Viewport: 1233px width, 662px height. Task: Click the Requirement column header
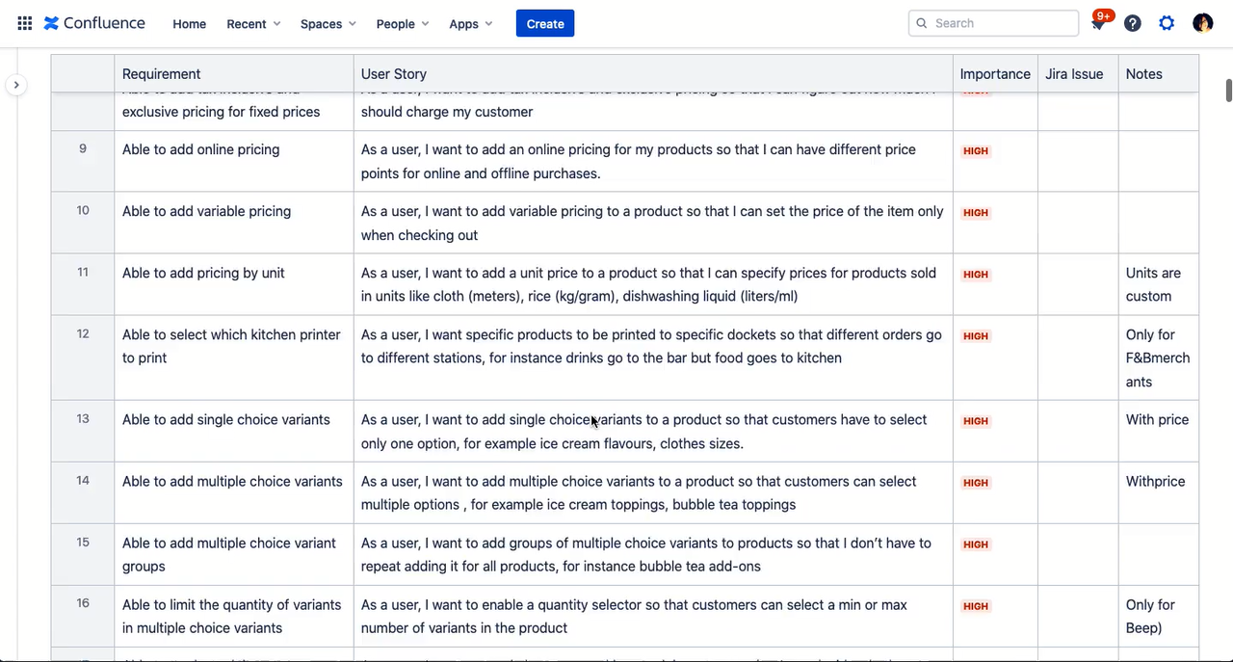234,74
